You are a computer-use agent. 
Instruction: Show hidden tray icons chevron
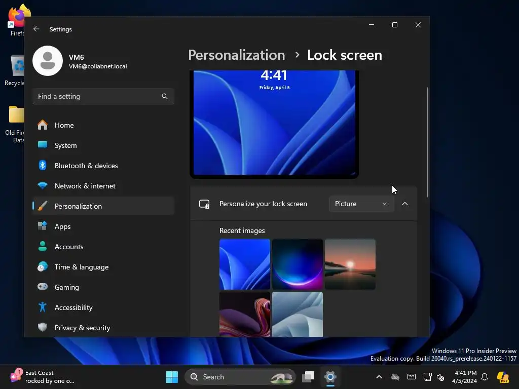click(x=379, y=377)
